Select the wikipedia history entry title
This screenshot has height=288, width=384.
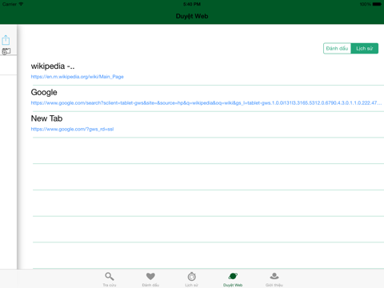click(x=53, y=66)
